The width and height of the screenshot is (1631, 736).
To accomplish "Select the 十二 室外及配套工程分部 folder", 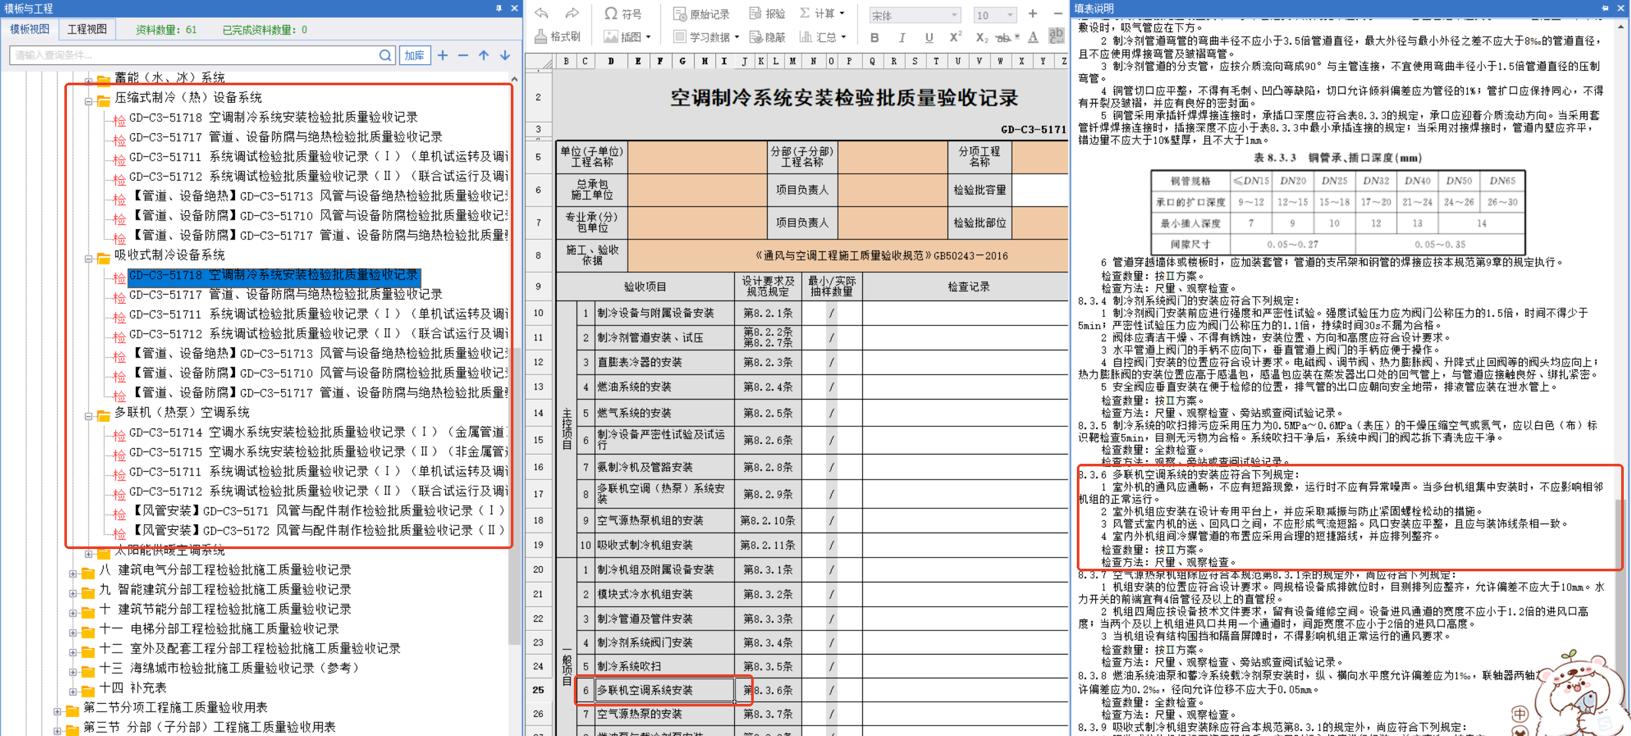I will [250, 649].
